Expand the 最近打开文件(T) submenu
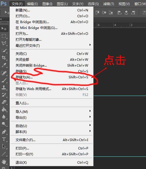Image resolution: width=146 pixels, height=169 pixels. [52, 45]
